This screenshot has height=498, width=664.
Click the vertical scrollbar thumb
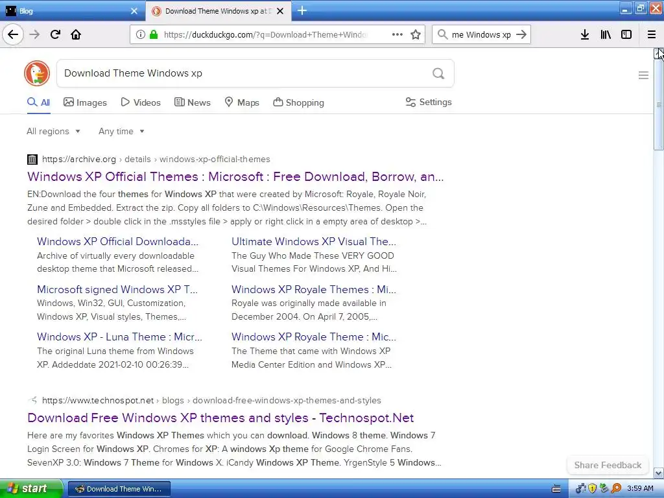point(659,105)
